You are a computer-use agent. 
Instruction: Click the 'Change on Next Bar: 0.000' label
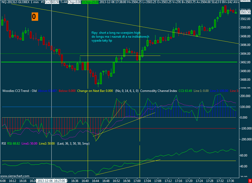pos(95,91)
